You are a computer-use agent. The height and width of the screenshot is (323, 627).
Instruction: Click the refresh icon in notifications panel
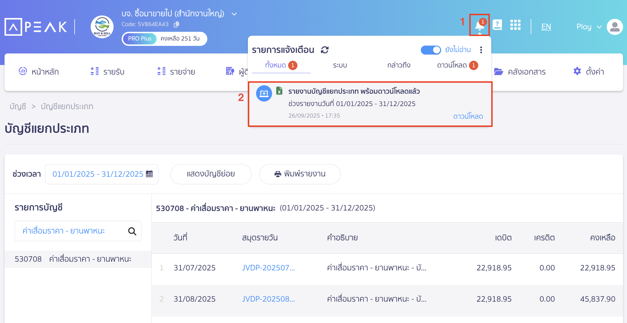325,50
